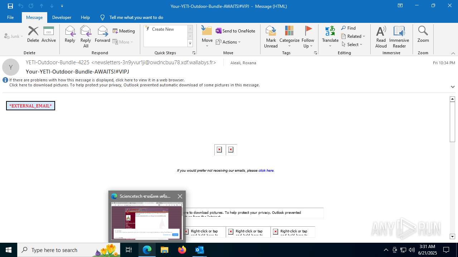This screenshot has height=257, width=458.
Task: Click the view in web browser info message
Action: 97,80
